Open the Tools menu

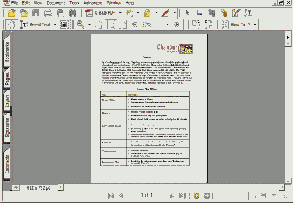coord(74,3)
